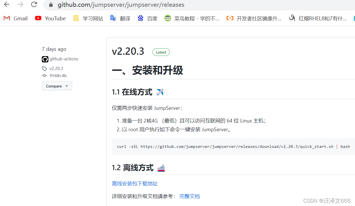Open the 翻译 bookmark
This screenshot has height=206, width=355.
coord(121,18)
